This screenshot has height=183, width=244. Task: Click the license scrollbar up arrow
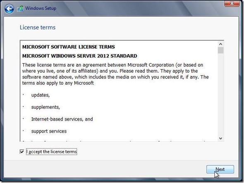point(220,44)
